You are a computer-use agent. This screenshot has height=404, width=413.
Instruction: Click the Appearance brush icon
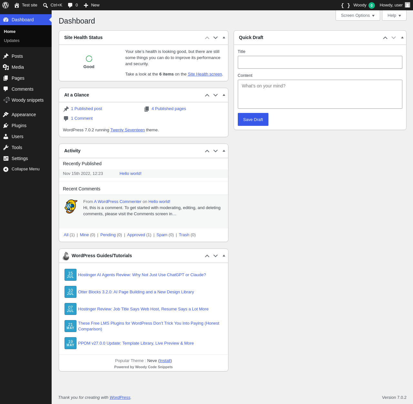tap(6, 115)
